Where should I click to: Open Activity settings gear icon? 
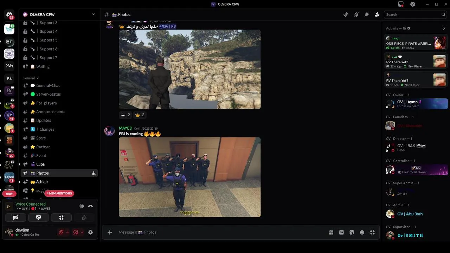(409, 28)
